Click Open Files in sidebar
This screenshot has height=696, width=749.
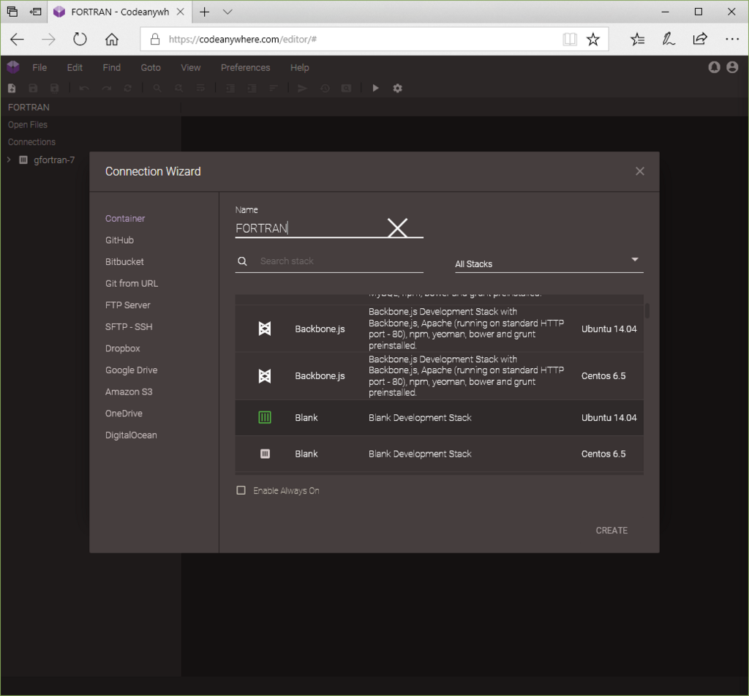pos(28,124)
